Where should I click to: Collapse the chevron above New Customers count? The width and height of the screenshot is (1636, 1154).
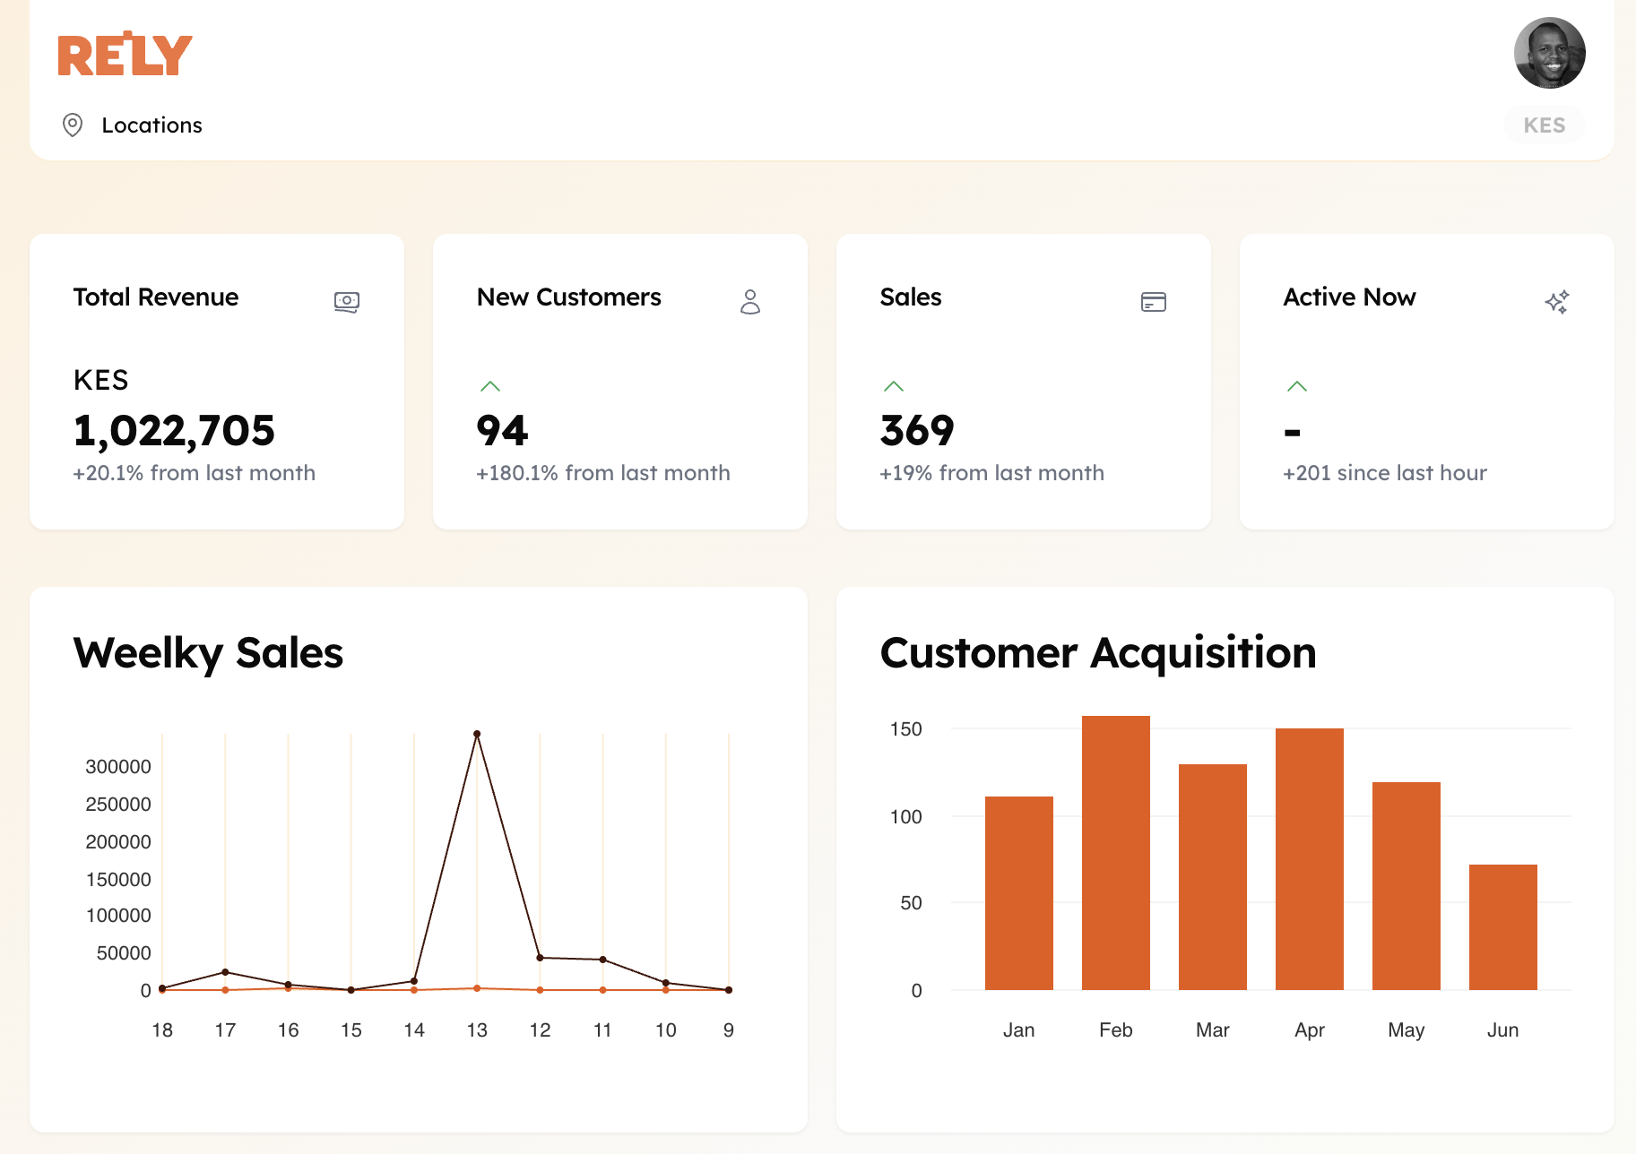[x=490, y=385]
